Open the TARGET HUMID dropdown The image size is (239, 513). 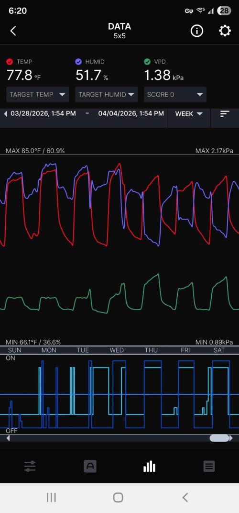pos(106,95)
